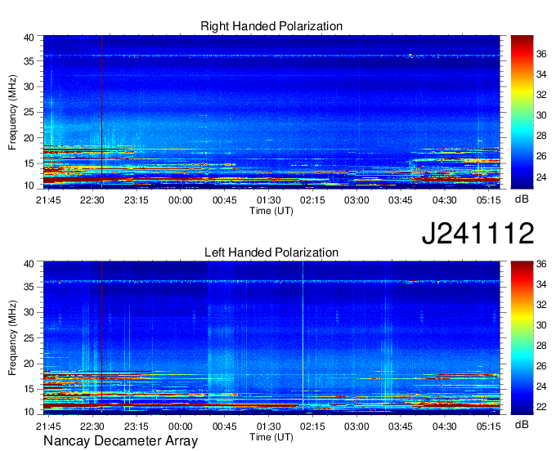The image size is (556, 451).
Task: Click the 22:30 tick under the Right Handed plot
Action: [x=92, y=200]
